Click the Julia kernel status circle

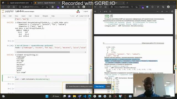pos(88,16)
